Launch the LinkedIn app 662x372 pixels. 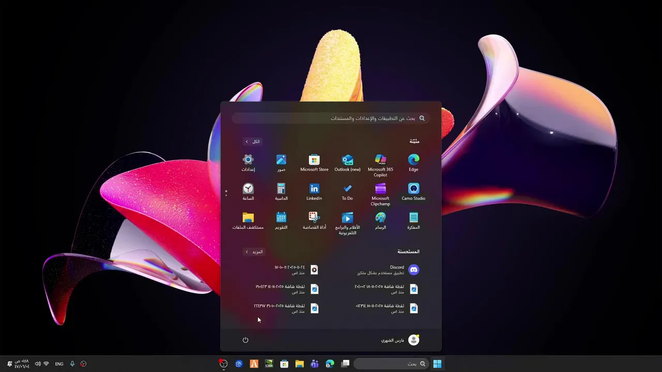click(314, 192)
